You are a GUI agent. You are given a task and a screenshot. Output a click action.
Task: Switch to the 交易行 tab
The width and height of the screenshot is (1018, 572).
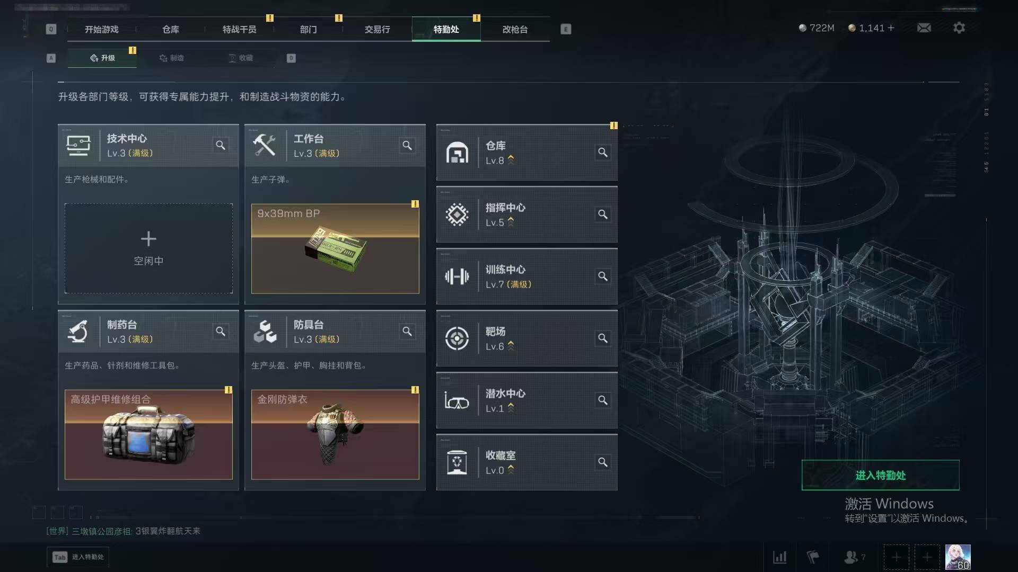(377, 29)
